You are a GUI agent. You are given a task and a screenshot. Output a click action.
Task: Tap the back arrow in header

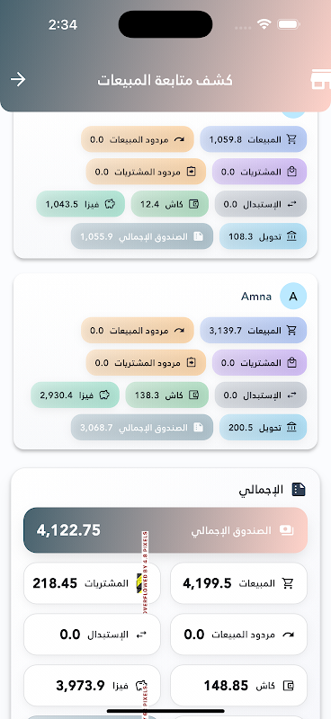click(x=18, y=79)
